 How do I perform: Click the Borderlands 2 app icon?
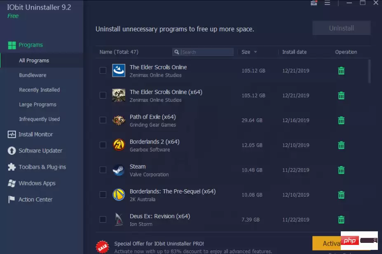(x=119, y=145)
